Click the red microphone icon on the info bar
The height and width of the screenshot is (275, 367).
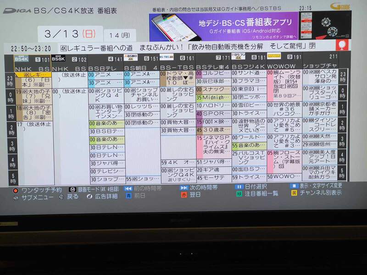(x=342, y=45)
